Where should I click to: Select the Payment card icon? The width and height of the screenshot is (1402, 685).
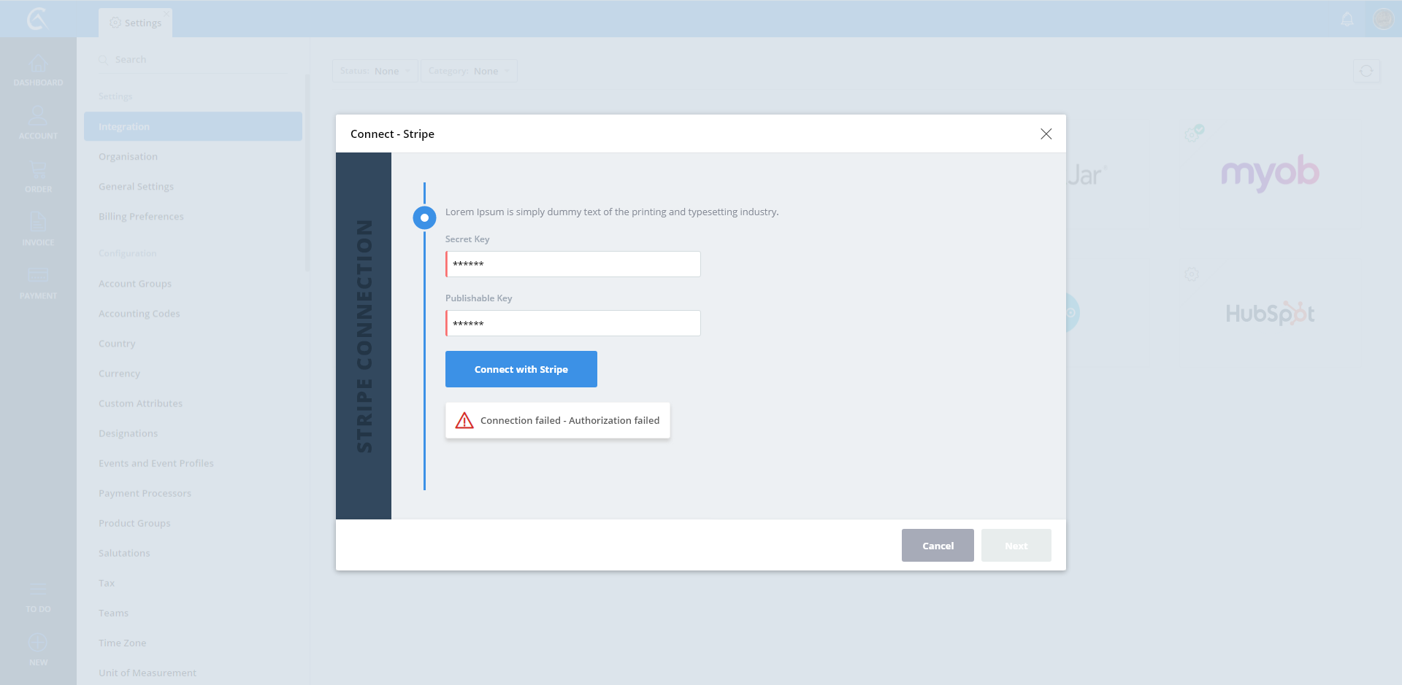point(38,276)
